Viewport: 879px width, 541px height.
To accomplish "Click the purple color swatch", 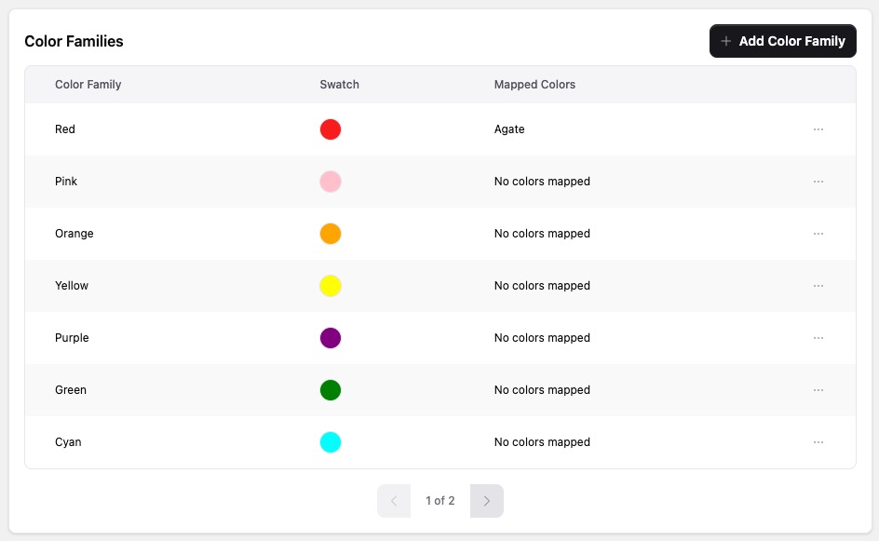I will click(331, 338).
